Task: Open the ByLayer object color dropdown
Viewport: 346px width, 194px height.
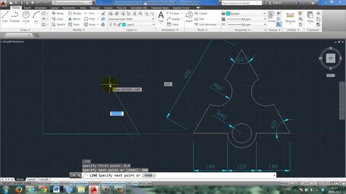Action: pyautogui.click(x=246, y=13)
